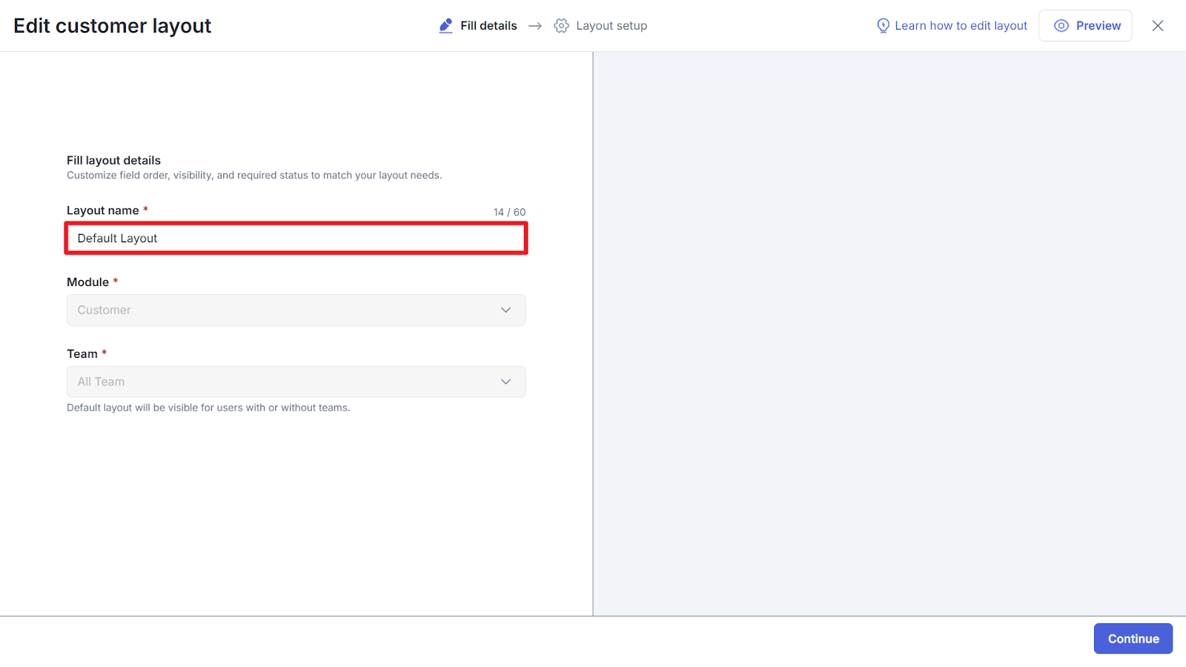
Task: Focus the Layout name text field
Action: click(x=296, y=239)
